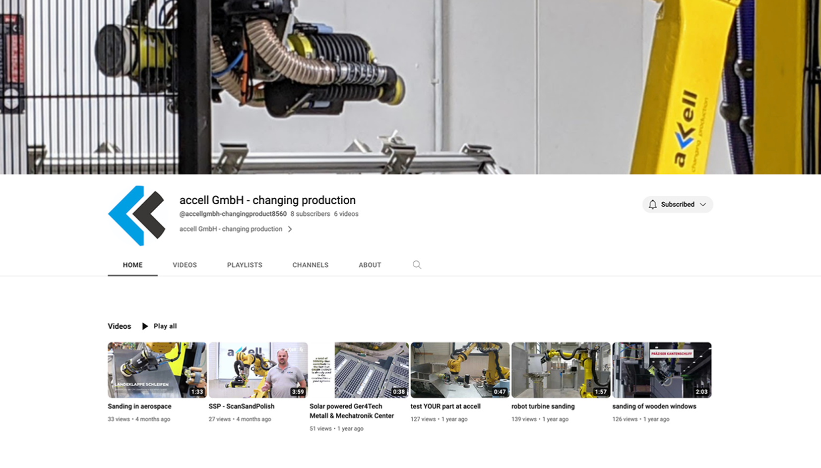Click the Sanding in aerospace thumbnail
821x468 pixels.
157,370
